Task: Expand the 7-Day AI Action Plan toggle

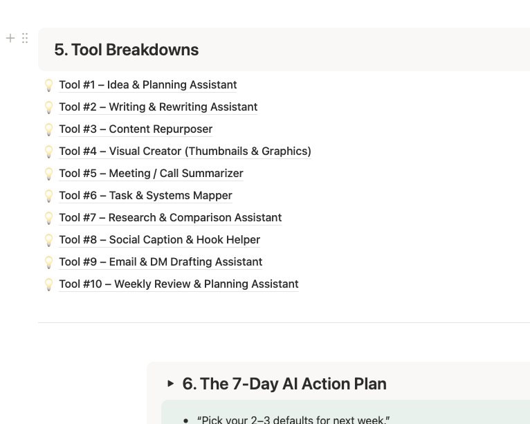Action: pos(171,383)
